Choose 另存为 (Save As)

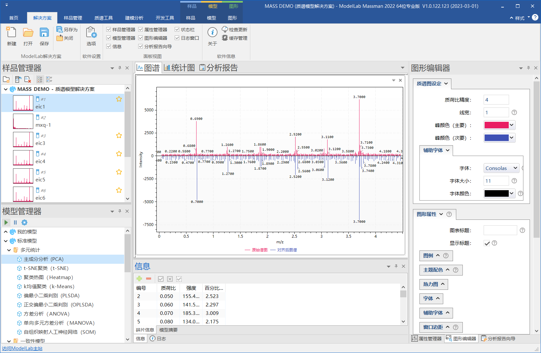tap(67, 30)
